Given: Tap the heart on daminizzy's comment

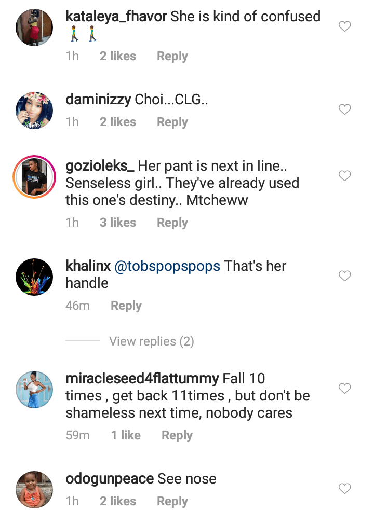Looking at the screenshot, I should point(345,109).
